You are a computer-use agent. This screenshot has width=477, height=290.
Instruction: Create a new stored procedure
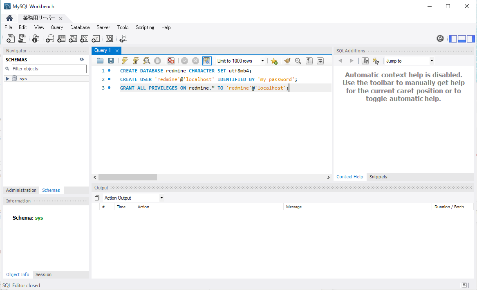point(84,38)
